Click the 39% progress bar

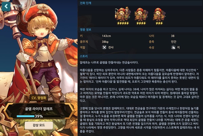pos(39,116)
